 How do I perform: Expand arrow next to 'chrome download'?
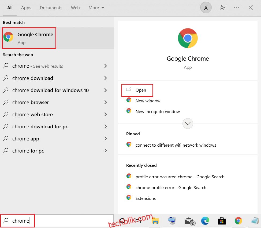pos(106,78)
